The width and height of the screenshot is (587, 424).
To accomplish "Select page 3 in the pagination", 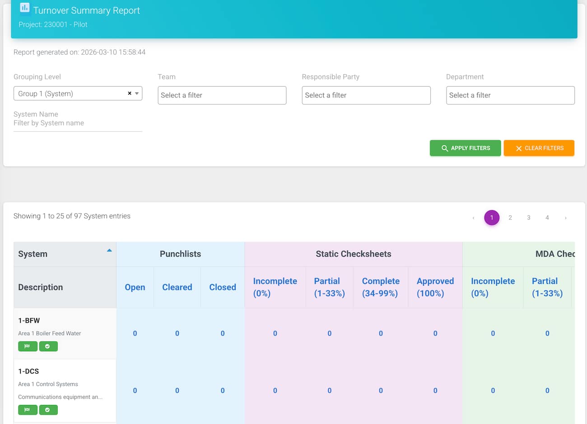I will click(x=528, y=218).
